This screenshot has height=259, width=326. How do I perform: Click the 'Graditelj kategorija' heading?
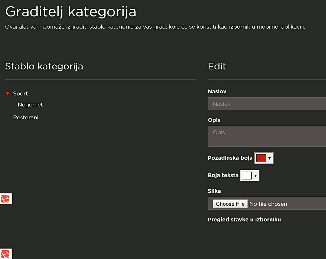click(x=71, y=12)
